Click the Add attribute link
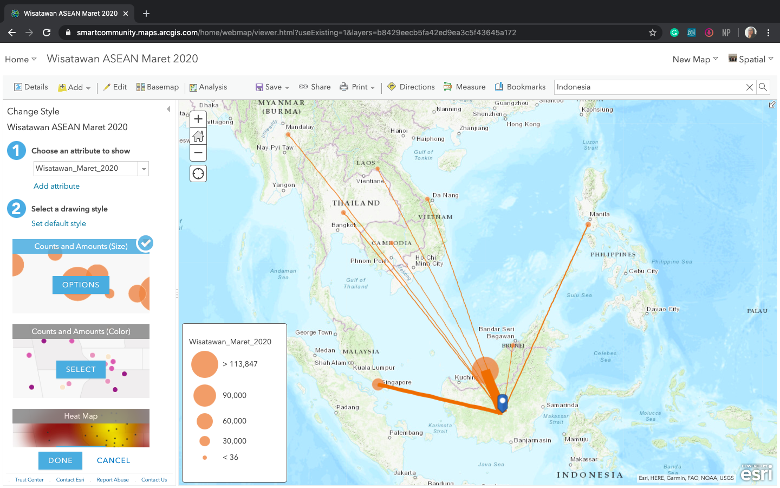 [56, 186]
